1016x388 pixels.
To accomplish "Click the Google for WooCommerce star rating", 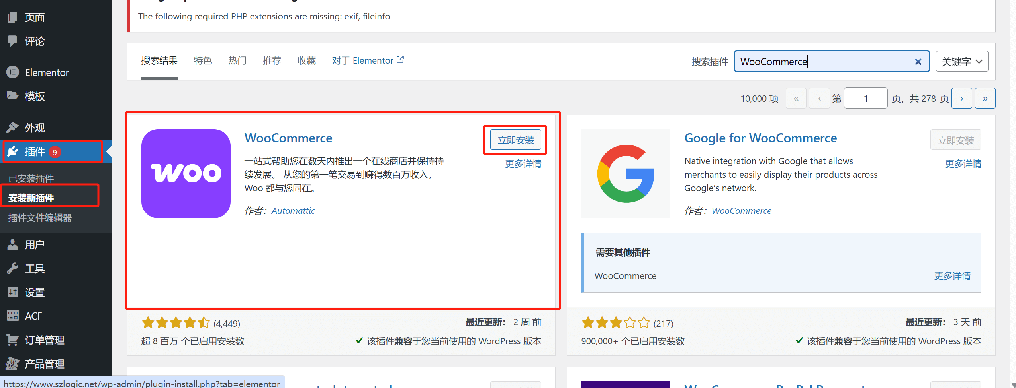I will click(x=615, y=322).
